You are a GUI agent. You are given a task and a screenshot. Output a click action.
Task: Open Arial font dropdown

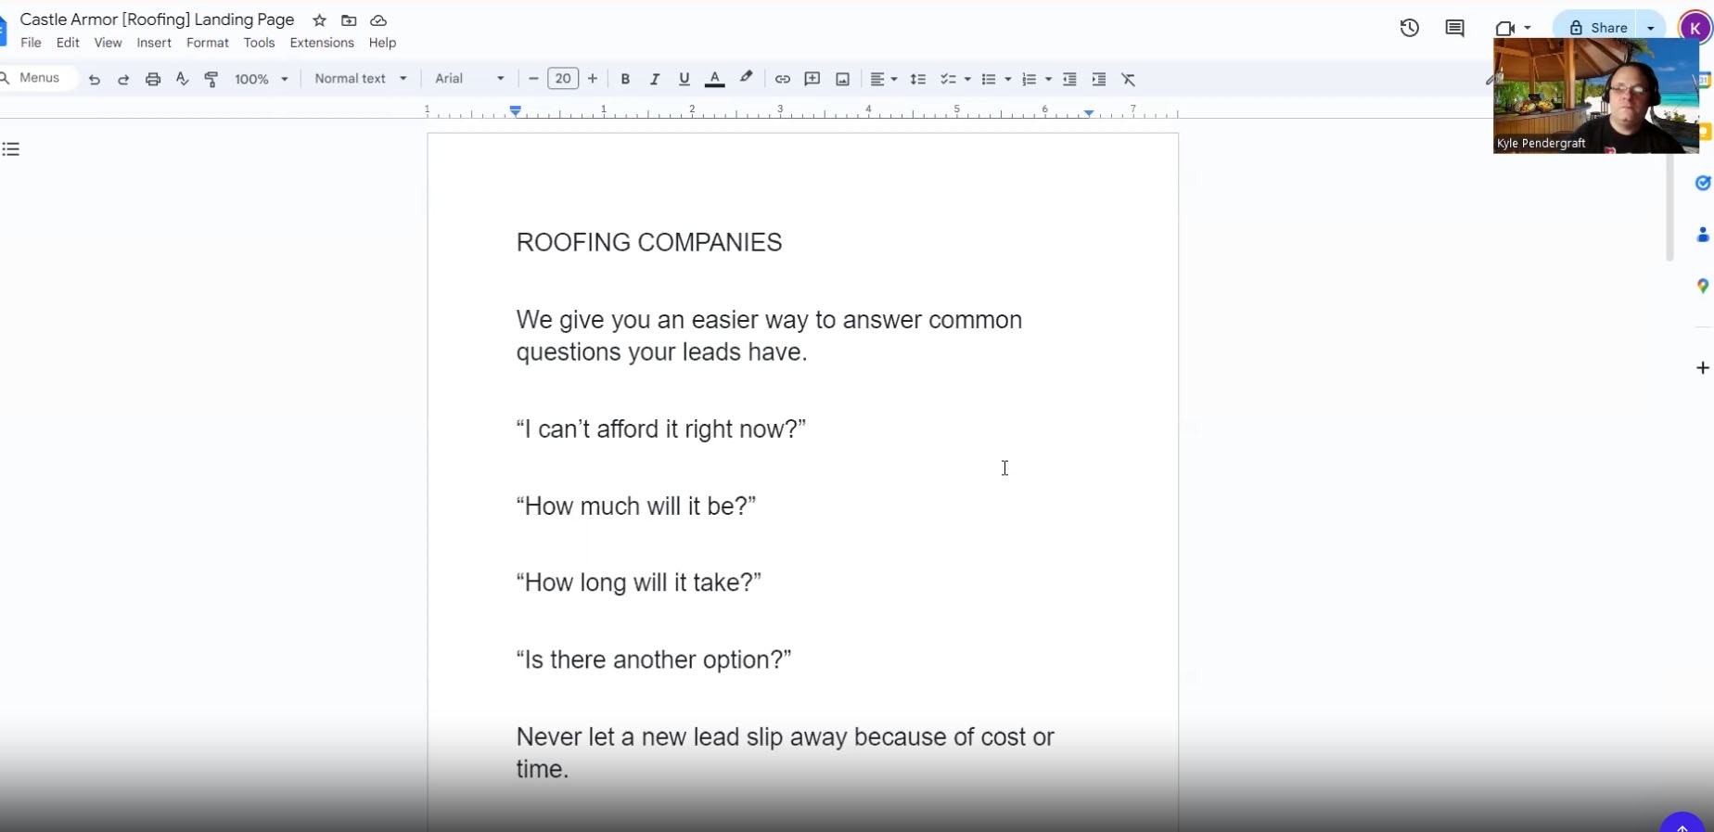[x=469, y=79]
